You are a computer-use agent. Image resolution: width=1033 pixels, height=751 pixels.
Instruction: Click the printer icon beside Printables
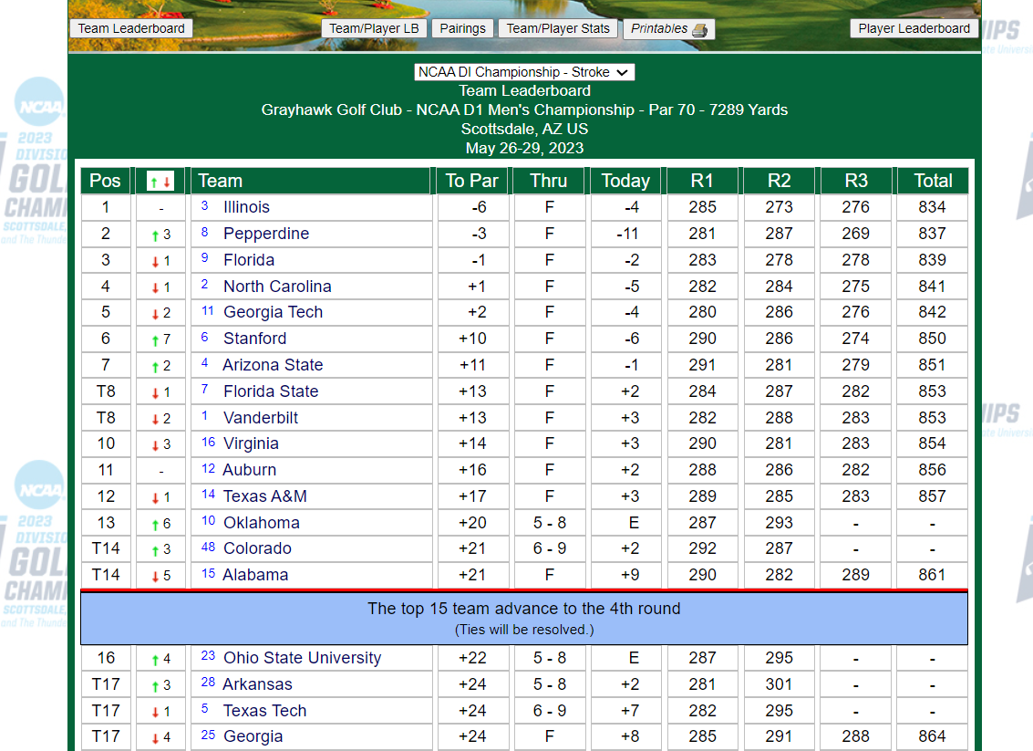pos(699,29)
